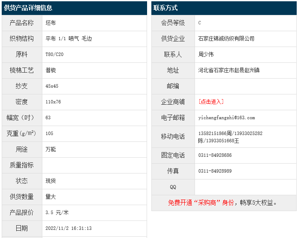Click the [点击进入] enterprise shop link
Image resolution: width=298 pixels, height=238 pixels.
point(211,102)
